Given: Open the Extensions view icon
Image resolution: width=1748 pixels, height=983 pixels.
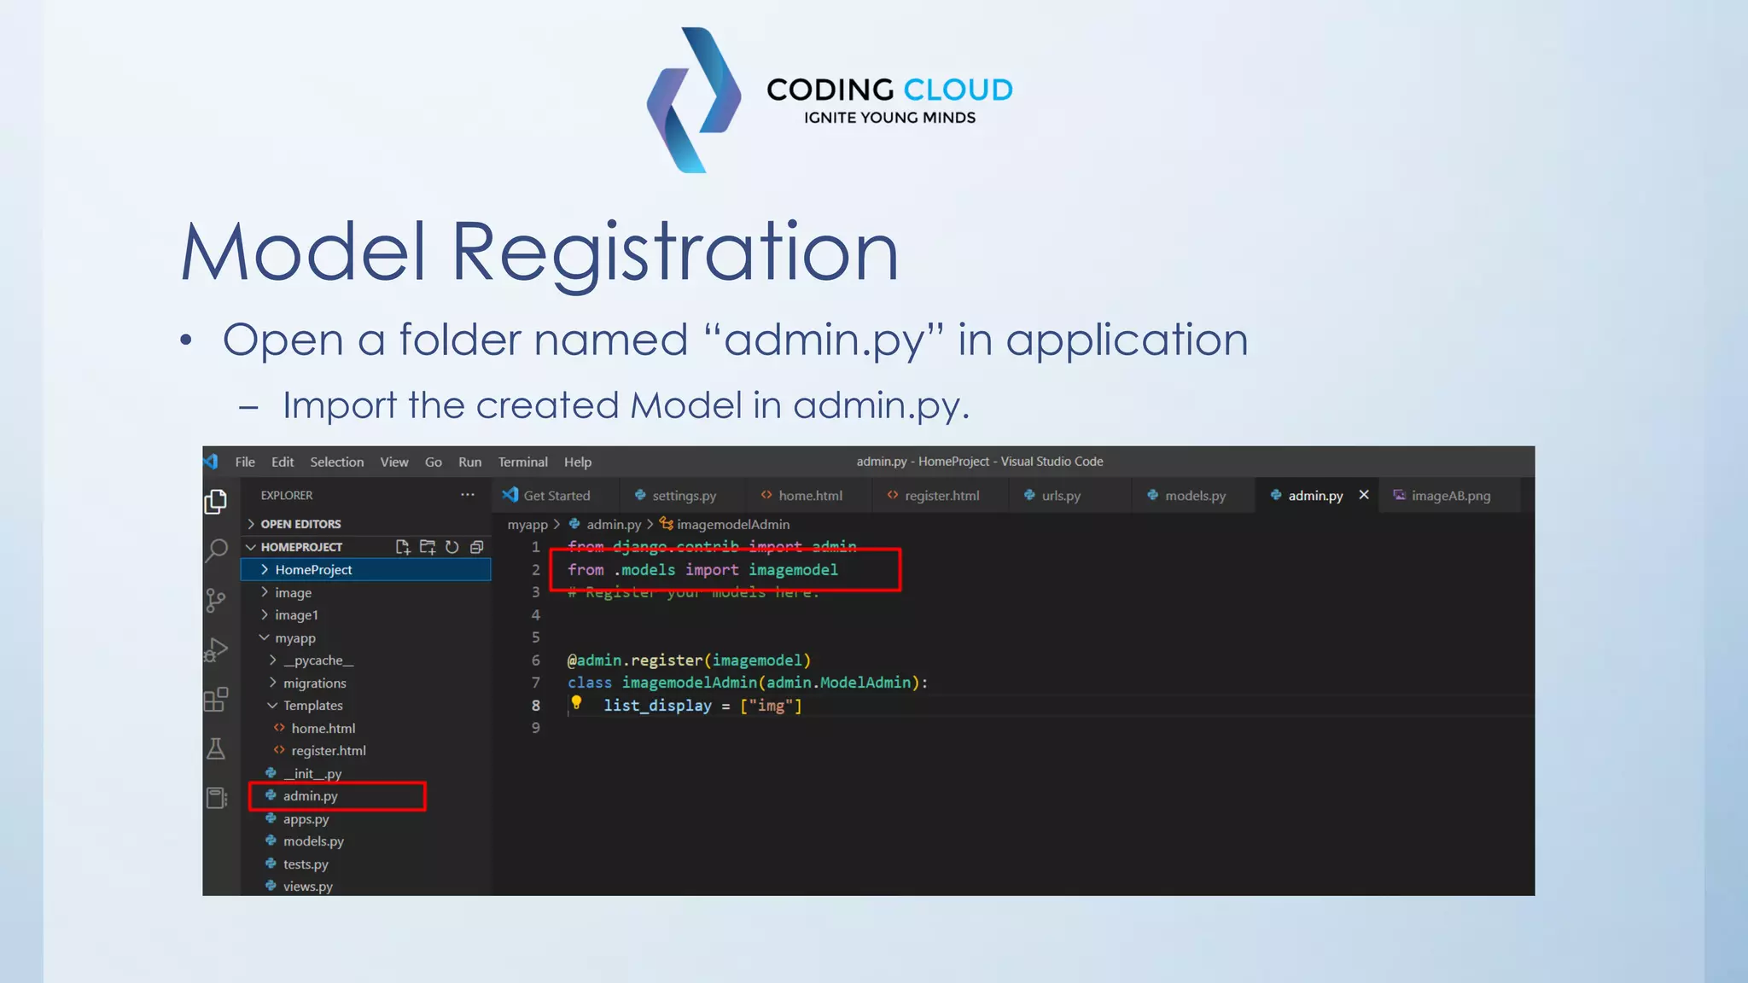Looking at the screenshot, I should click(216, 700).
